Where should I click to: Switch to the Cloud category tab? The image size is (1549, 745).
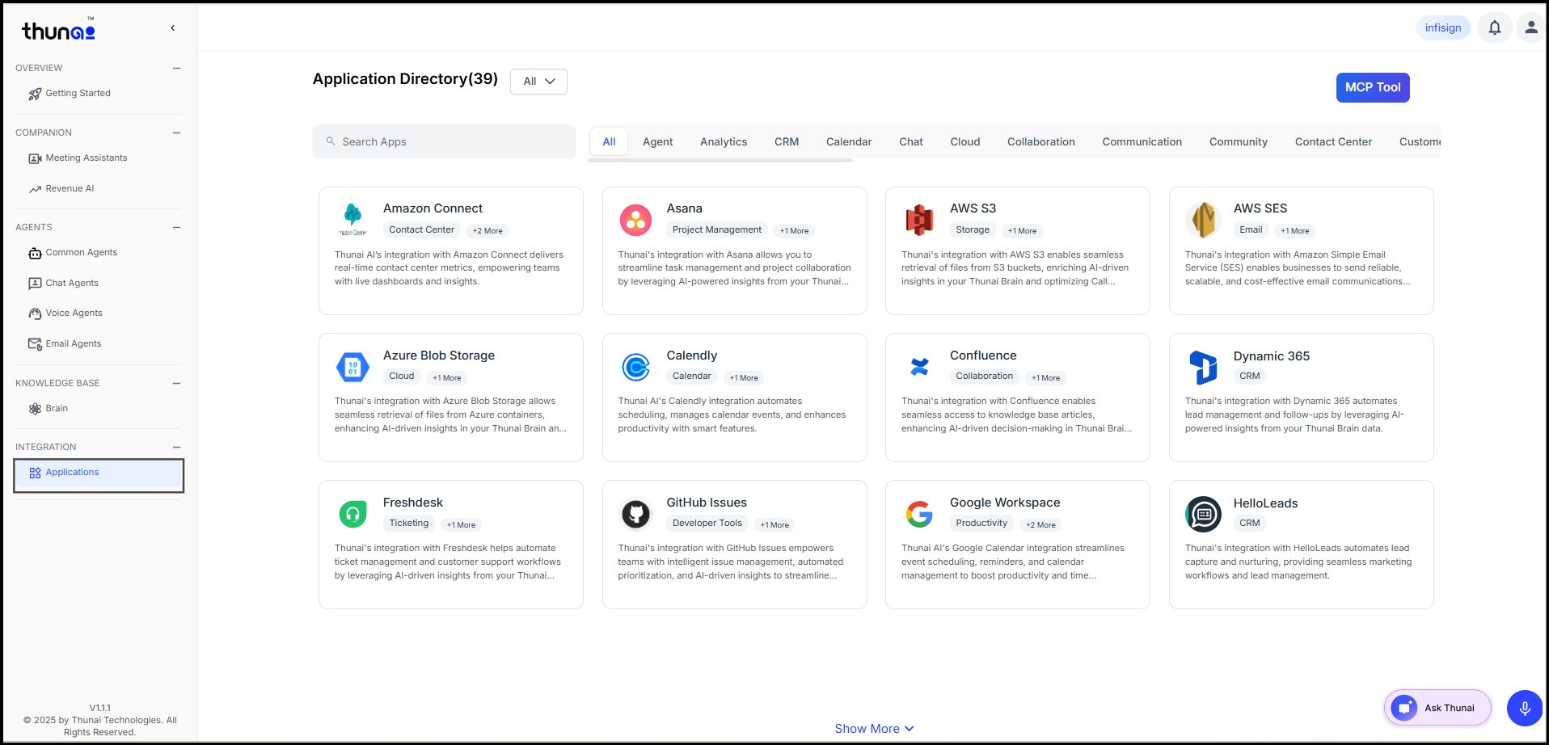pyautogui.click(x=964, y=142)
